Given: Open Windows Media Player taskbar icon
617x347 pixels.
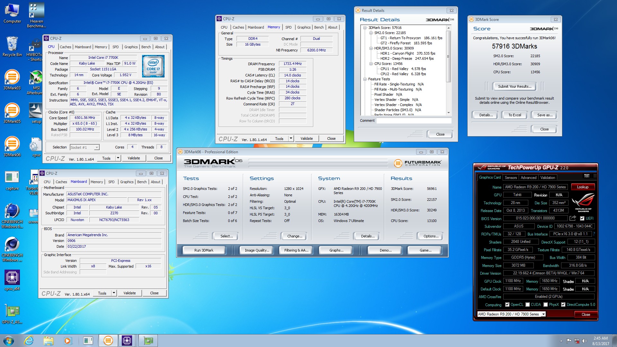Looking at the screenshot, I should point(67,341).
